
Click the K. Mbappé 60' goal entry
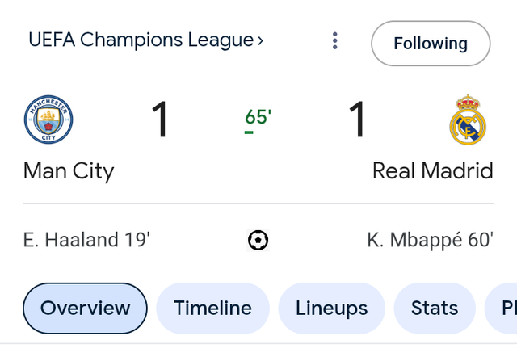pos(431,240)
